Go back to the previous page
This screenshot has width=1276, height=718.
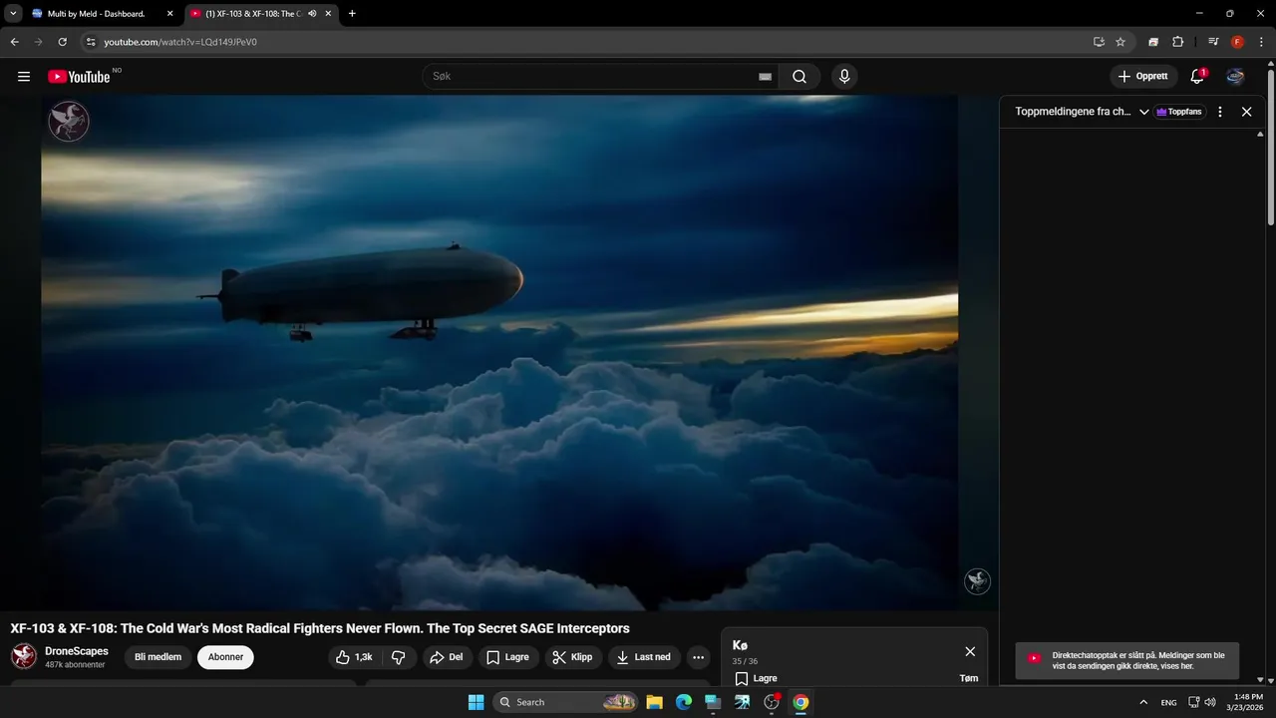pyautogui.click(x=14, y=42)
